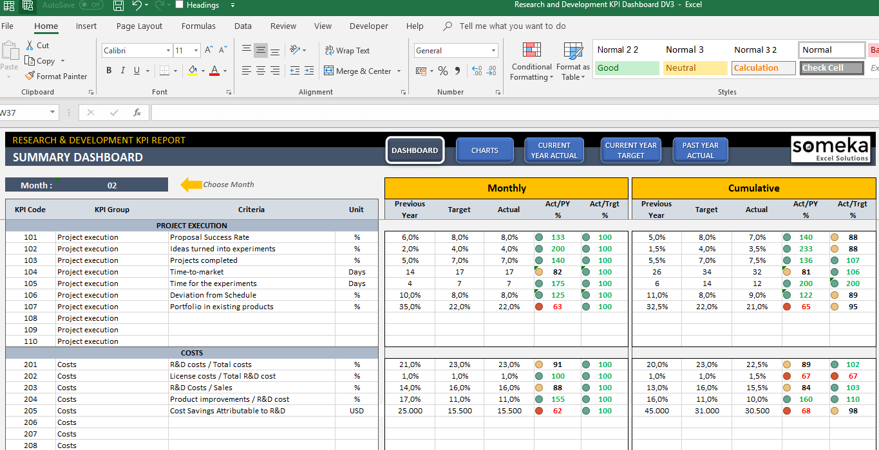
Task: Apply Bold formatting from the ribbon
Action: [x=109, y=70]
